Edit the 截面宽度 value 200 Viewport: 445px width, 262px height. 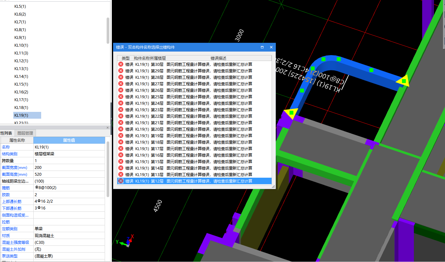69,168
